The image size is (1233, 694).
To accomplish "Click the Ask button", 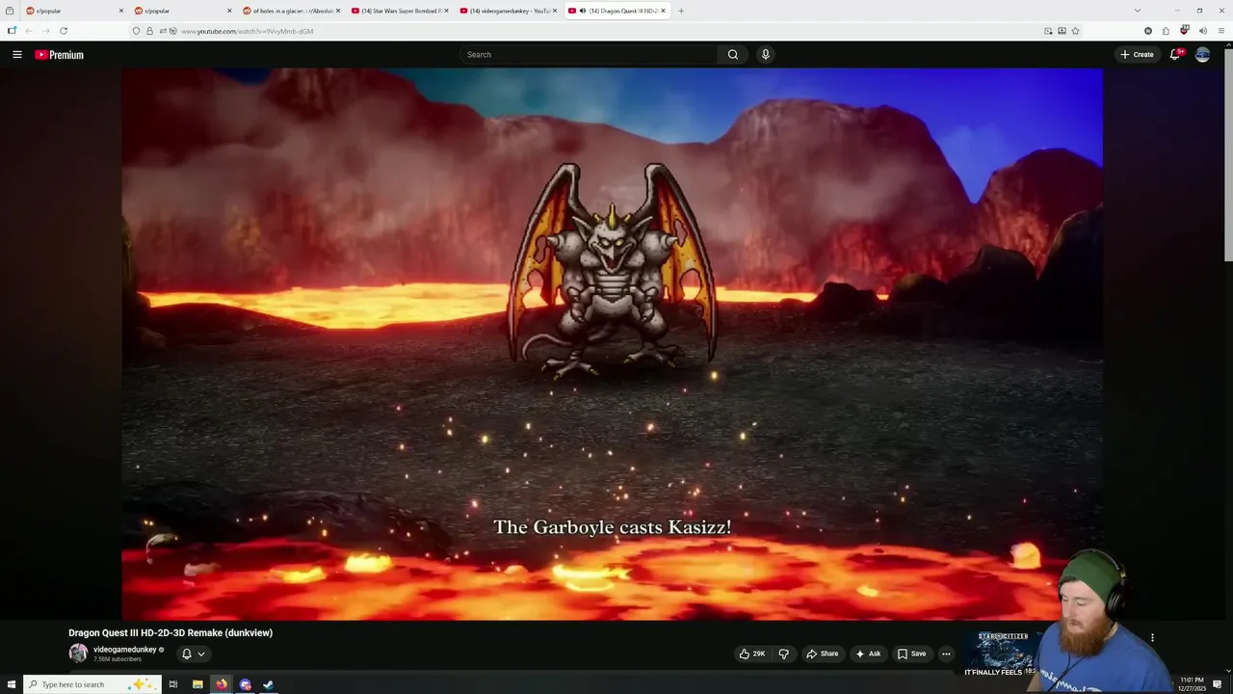I will pyautogui.click(x=868, y=654).
